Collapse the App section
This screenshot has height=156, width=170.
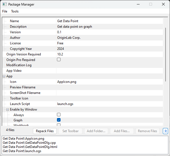click(4, 76)
